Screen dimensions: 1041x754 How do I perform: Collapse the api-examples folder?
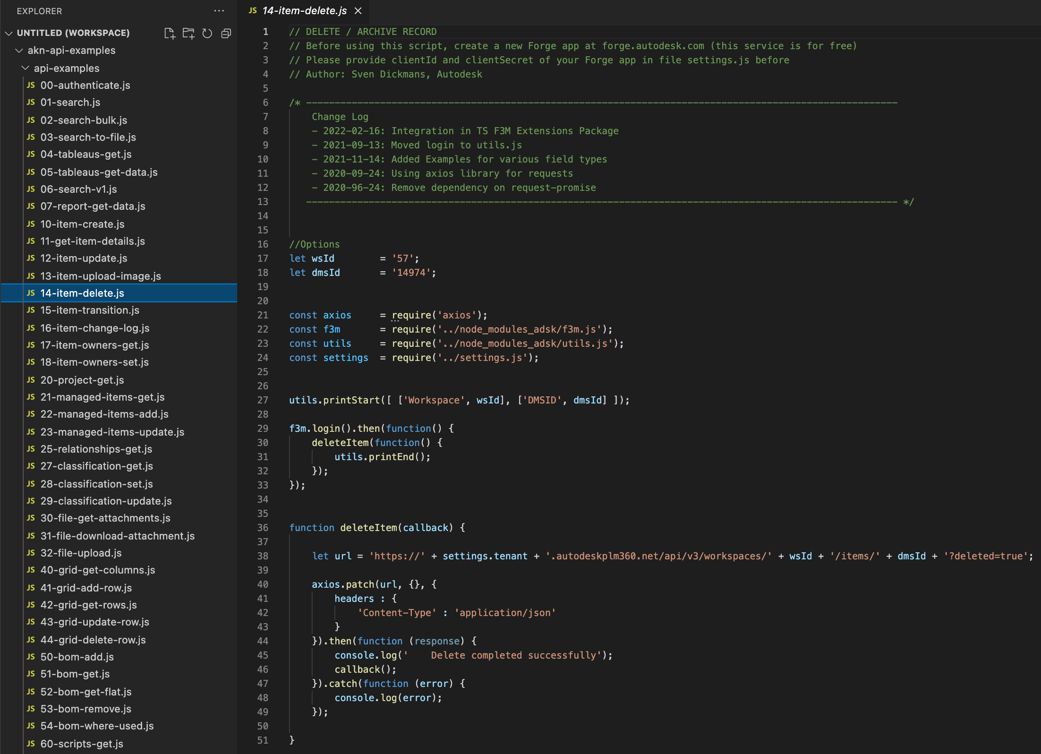click(26, 68)
